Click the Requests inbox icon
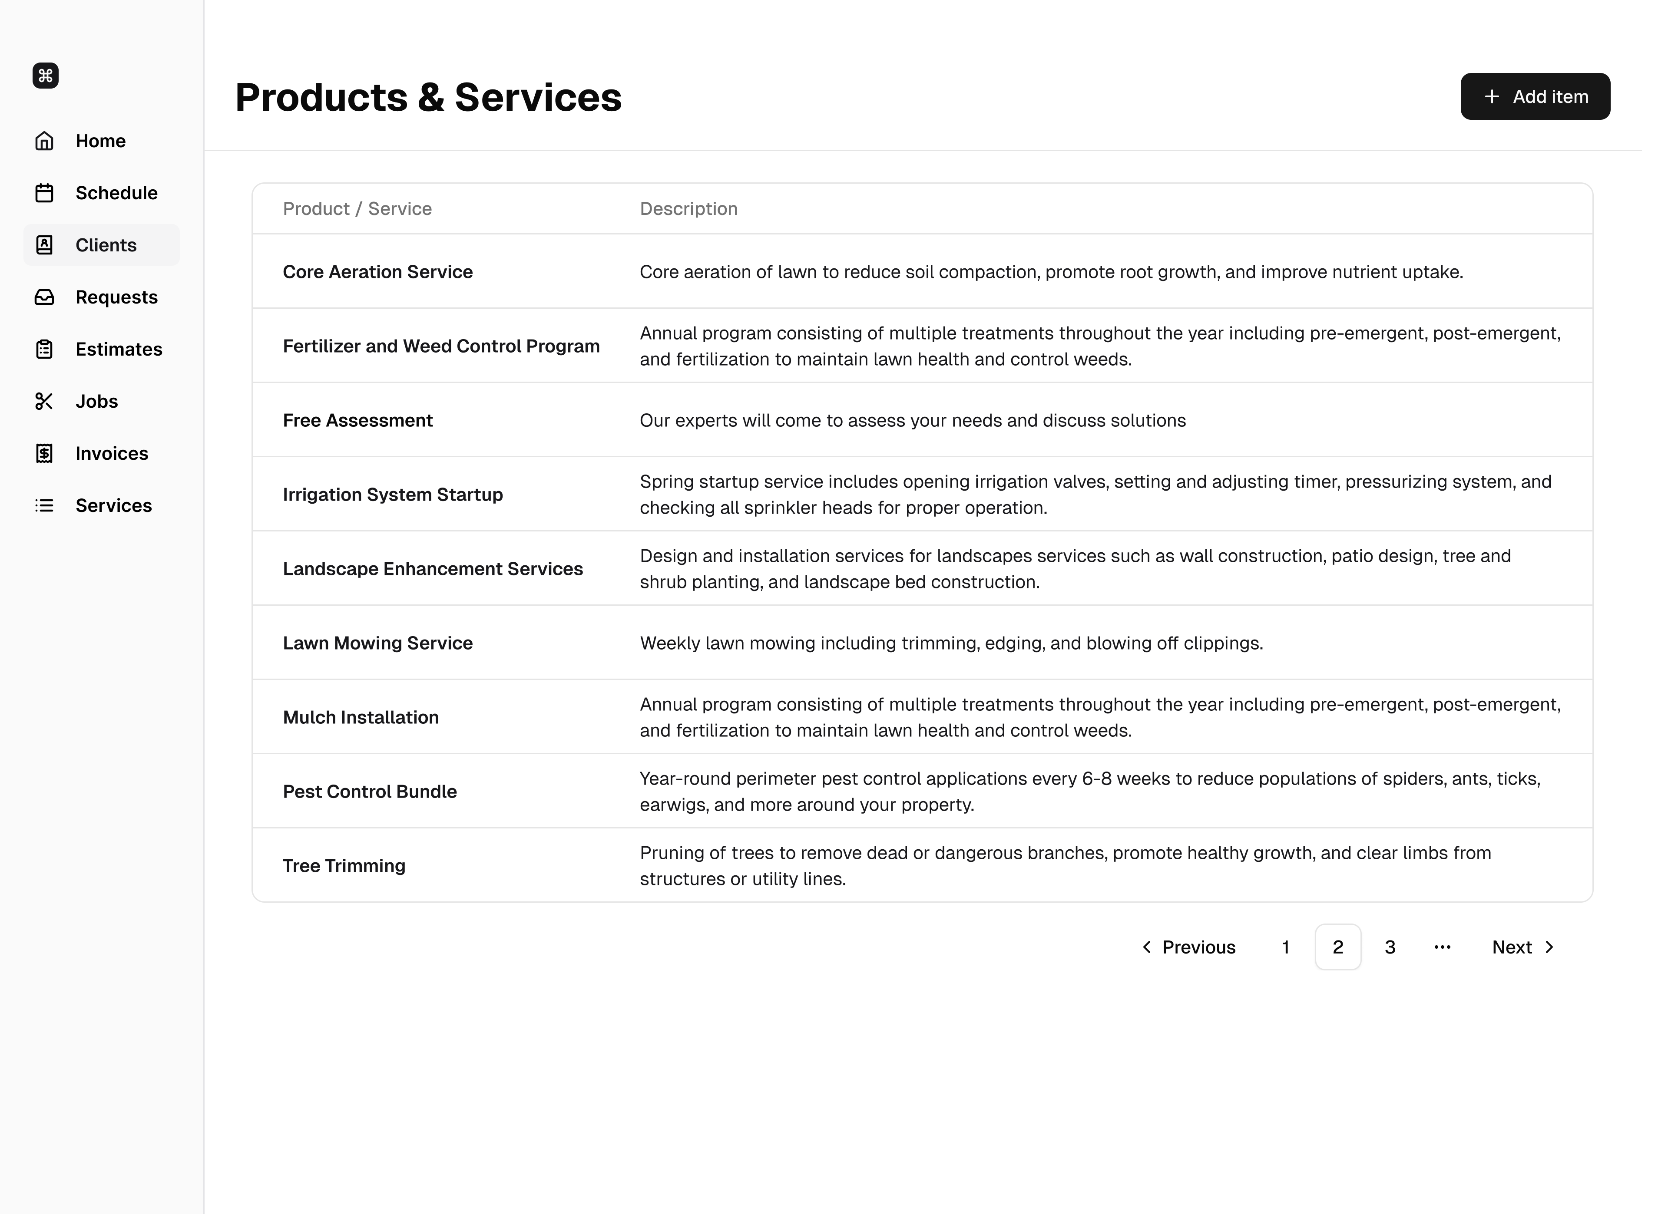Screen dimensions: 1668x1214 click(44, 297)
